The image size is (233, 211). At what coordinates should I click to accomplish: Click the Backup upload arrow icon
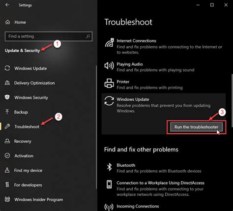coord(7,112)
